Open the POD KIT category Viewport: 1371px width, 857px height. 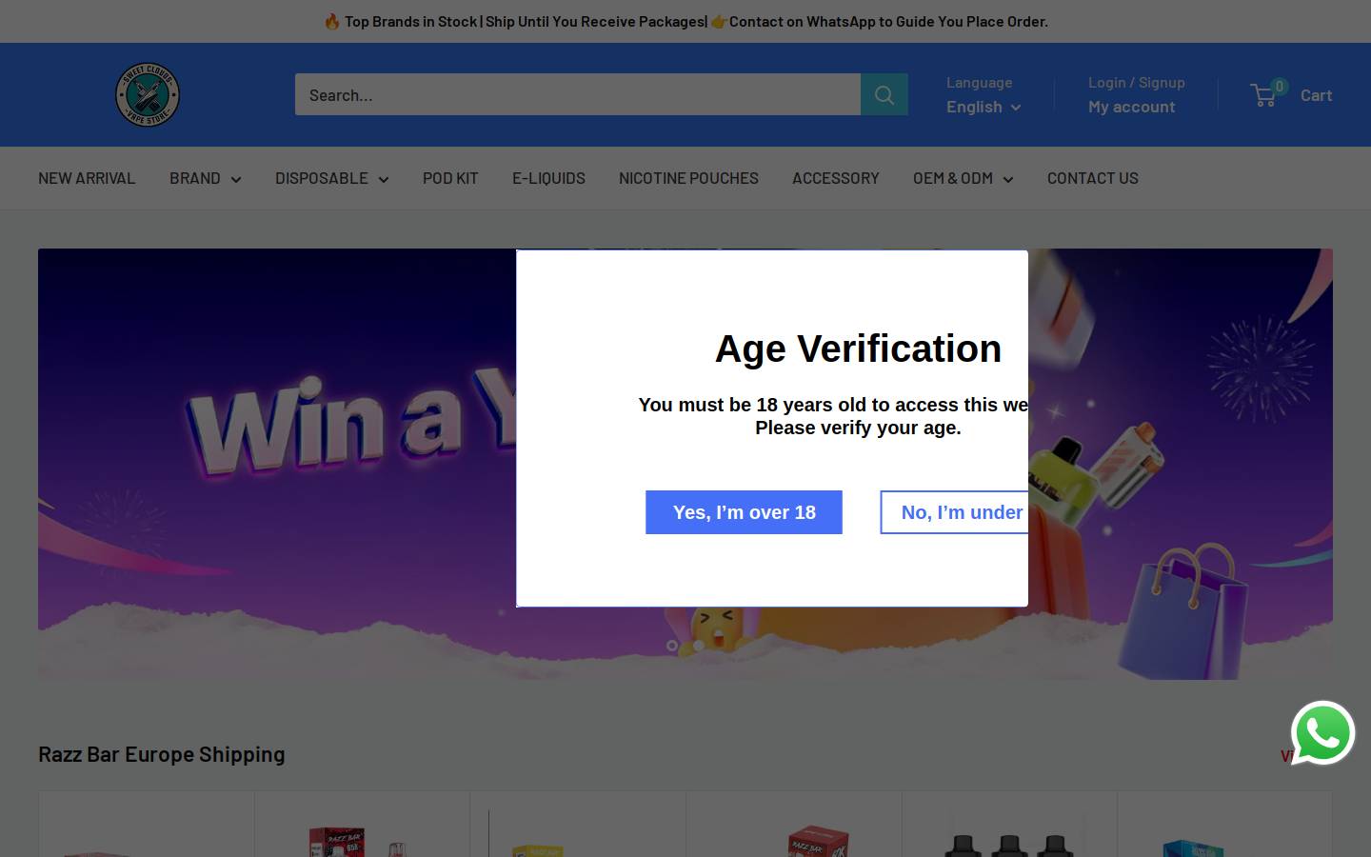tap(450, 178)
